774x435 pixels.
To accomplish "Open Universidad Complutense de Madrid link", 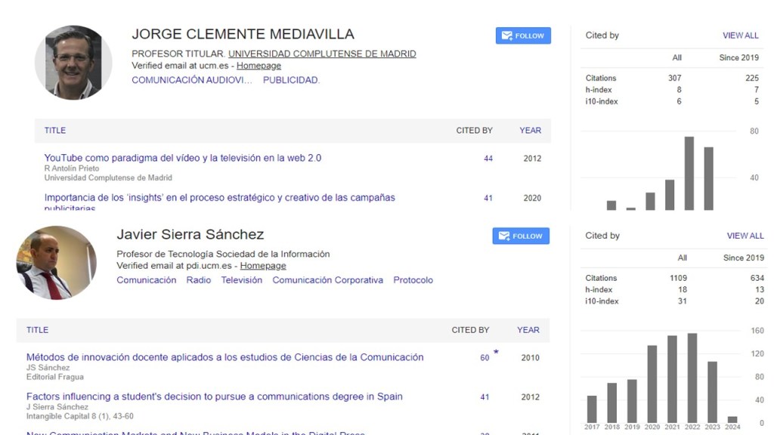I will point(322,54).
